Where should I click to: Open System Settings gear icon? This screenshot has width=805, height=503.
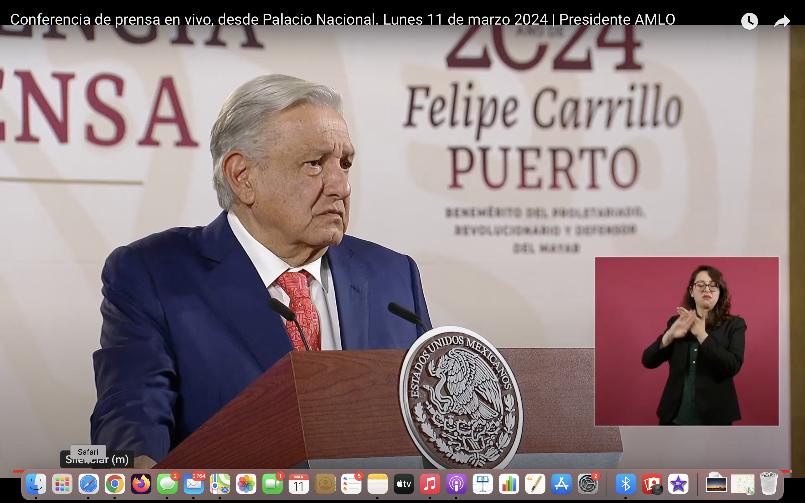(x=588, y=484)
